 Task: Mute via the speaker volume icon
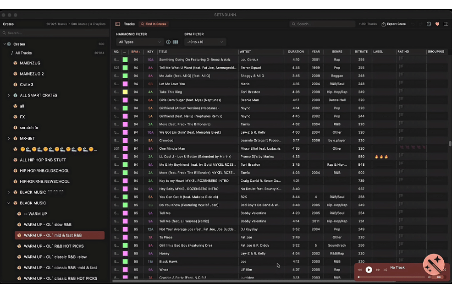[429, 277]
